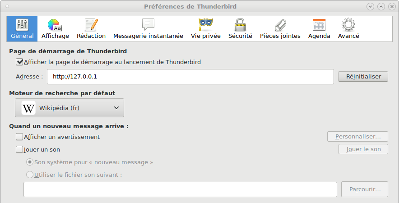Viewport: 399px width, 203px height.
Task: Select the Pièces jointes paperclip icon
Action: [280, 29]
